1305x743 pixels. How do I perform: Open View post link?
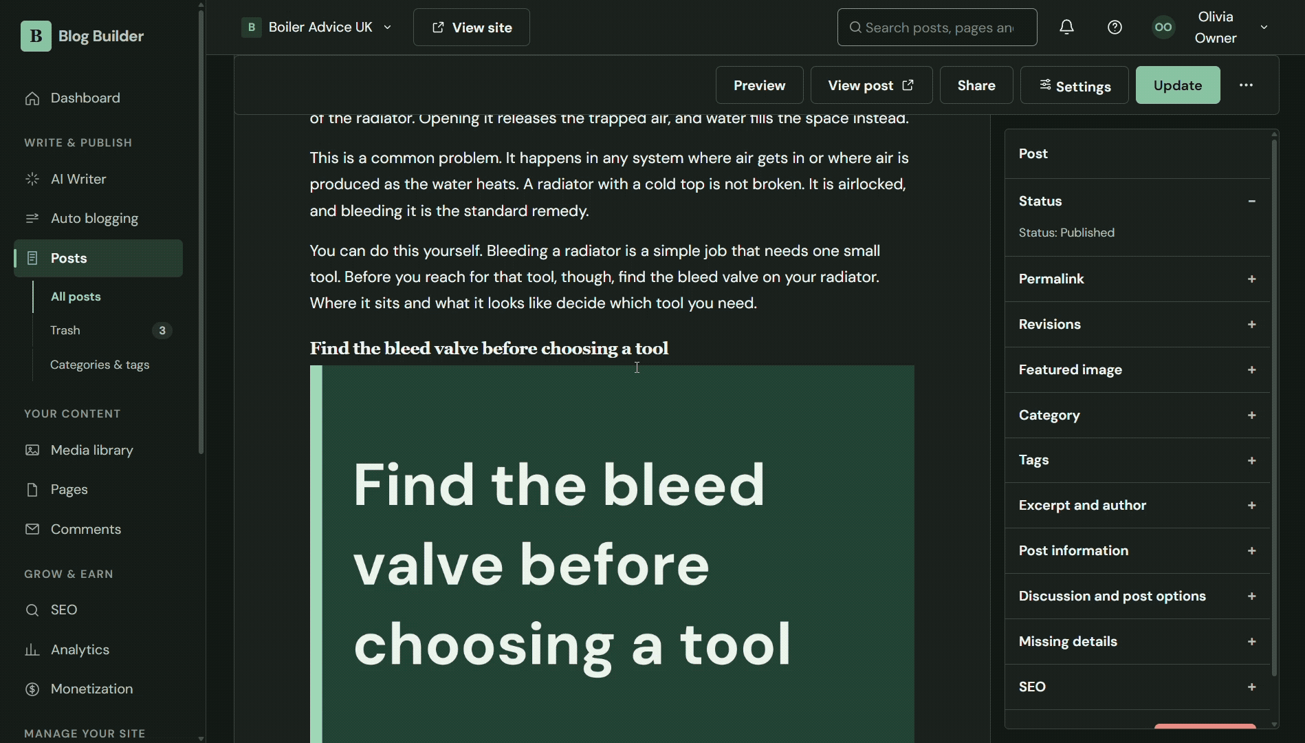click(x=871, y=85)
